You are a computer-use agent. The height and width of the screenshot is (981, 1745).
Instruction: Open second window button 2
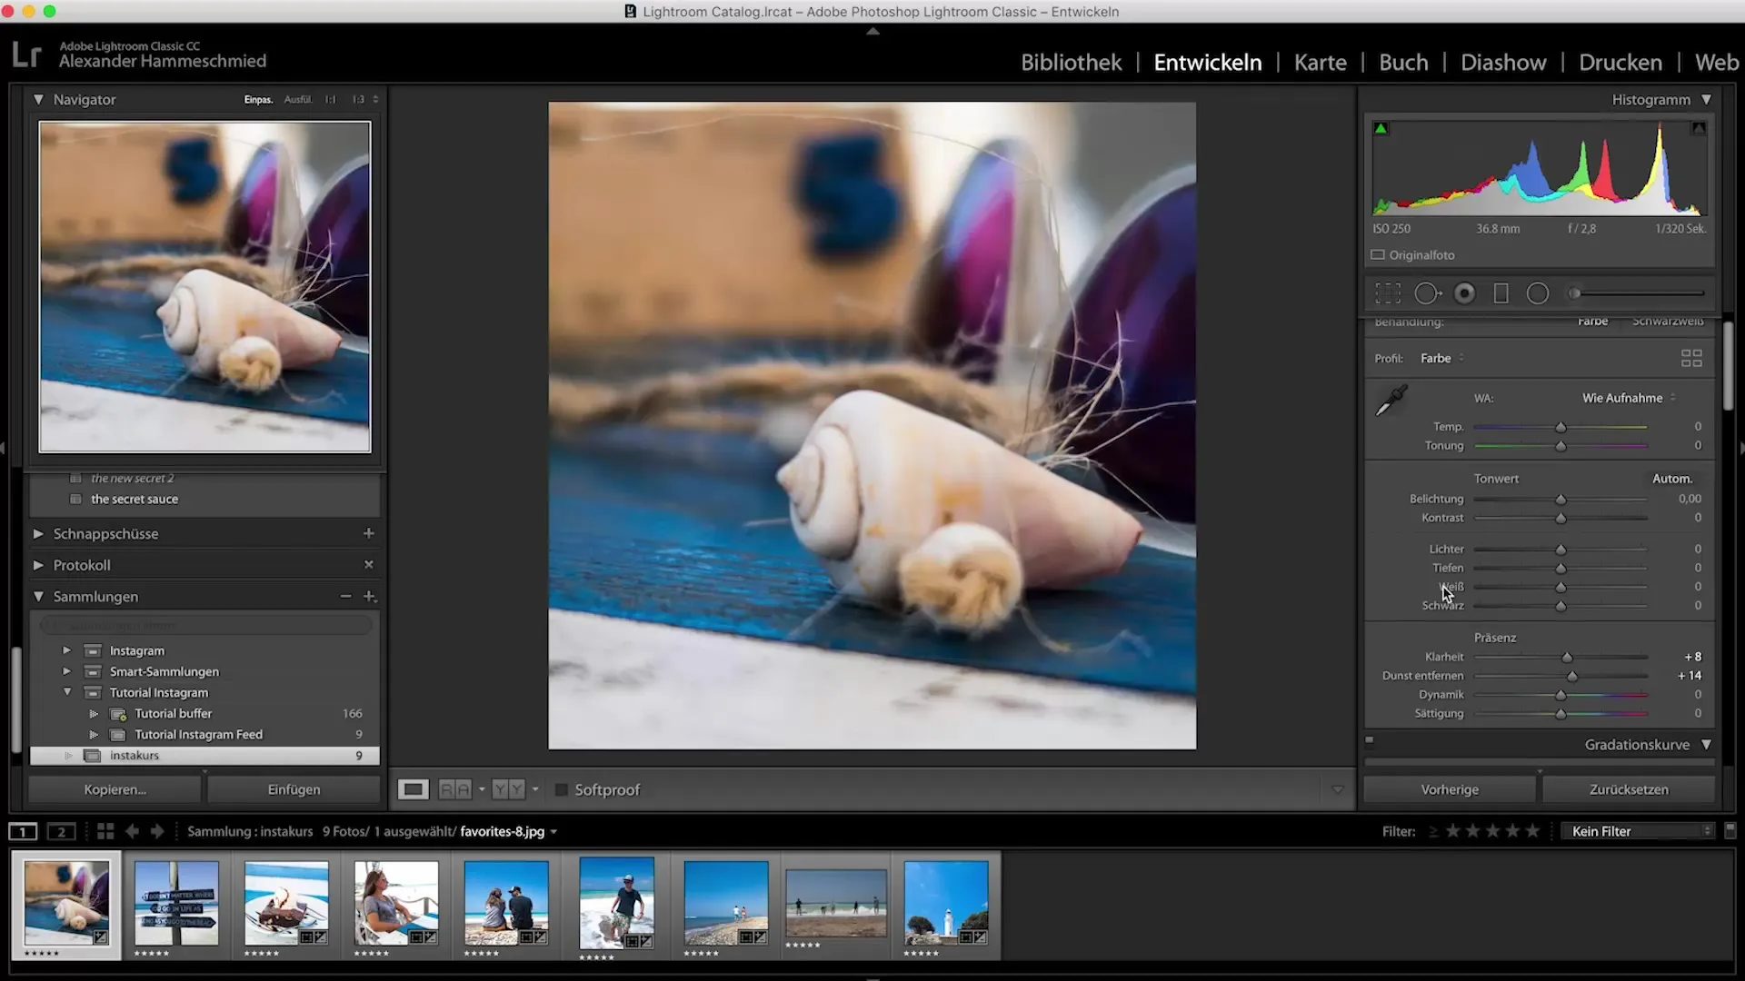click(62, 831)
